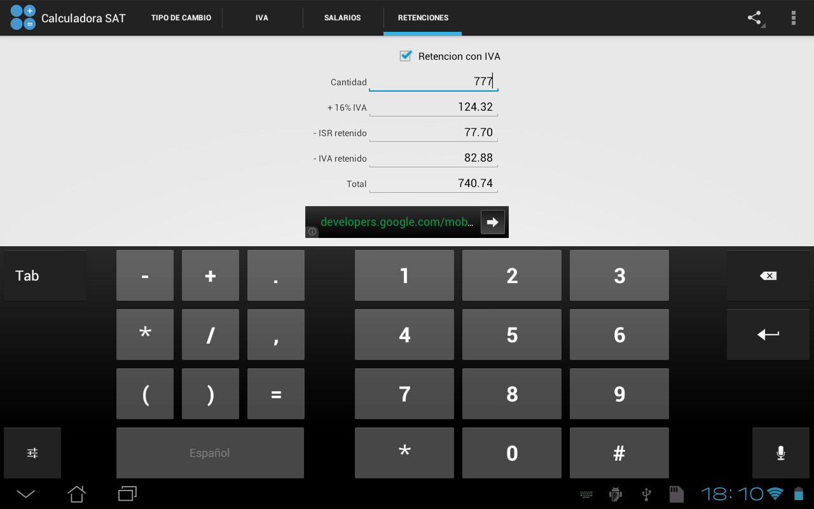Viewport: 814px width, 509px height.
Task: Open recent apps with the multitask button
Action: click(127, 493)
